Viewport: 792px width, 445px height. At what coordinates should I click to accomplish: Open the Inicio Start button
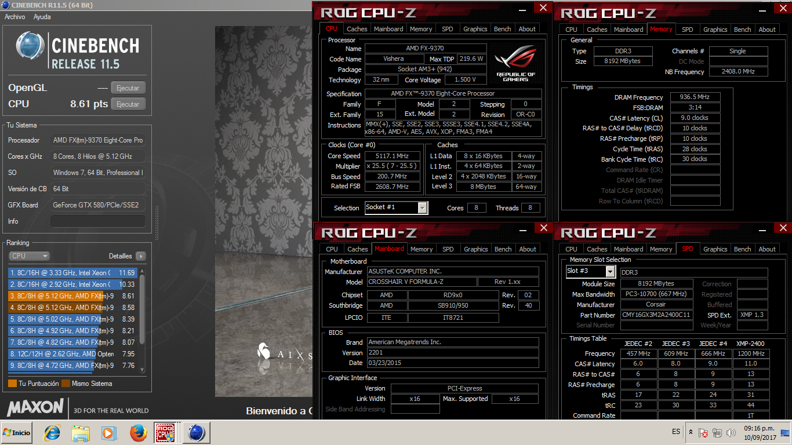[x=17, y=433]
